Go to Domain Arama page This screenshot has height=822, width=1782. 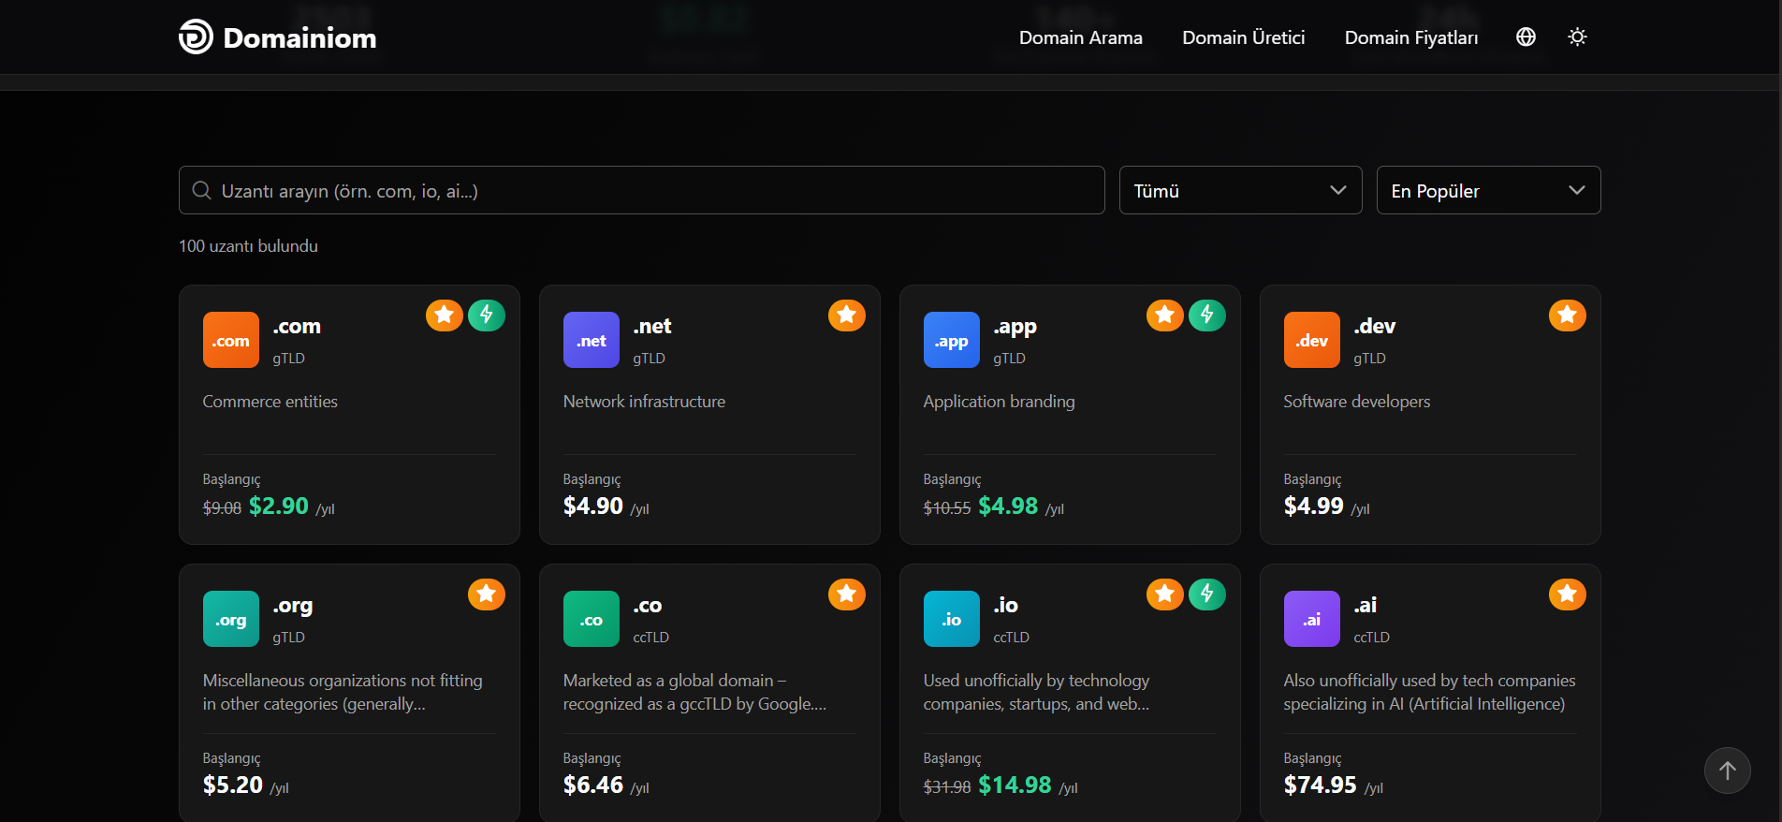coord(1081,37)
